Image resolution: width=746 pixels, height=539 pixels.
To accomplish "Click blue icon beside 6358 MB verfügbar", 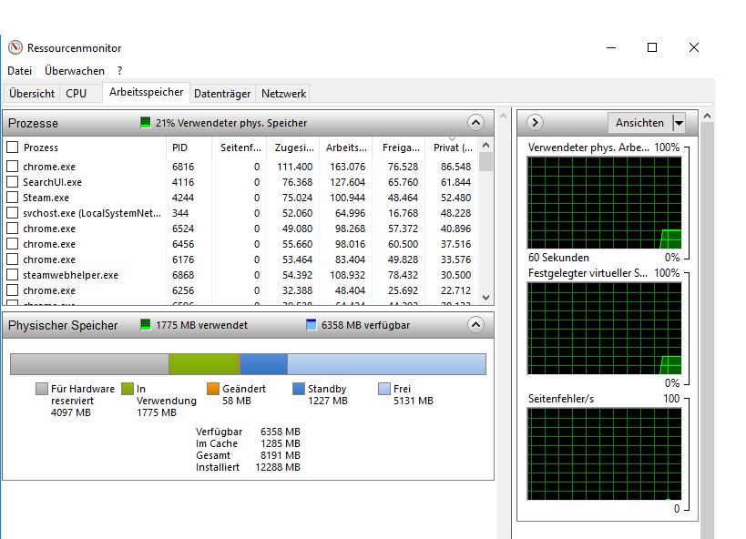I will (312, 325).
